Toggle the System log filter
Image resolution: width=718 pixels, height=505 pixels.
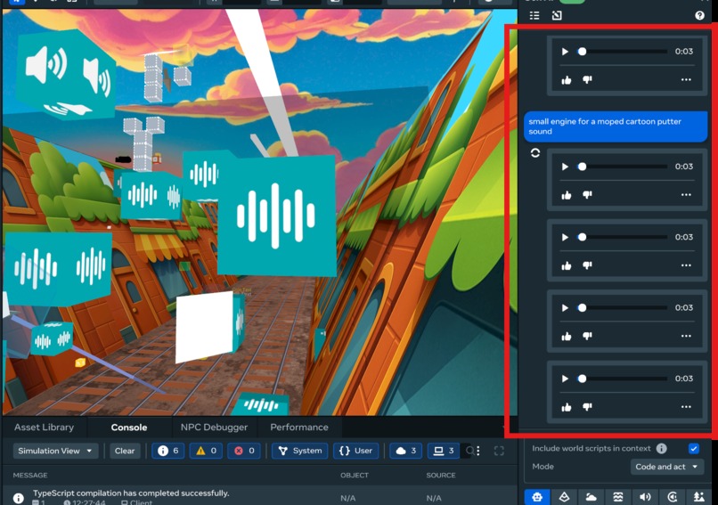[x=300, y=451]
